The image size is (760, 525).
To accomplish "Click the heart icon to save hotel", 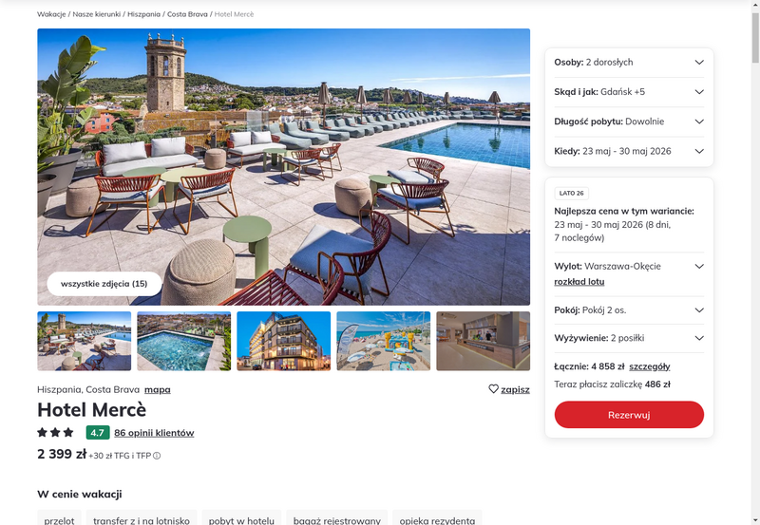I will click(x=493, y=389).
